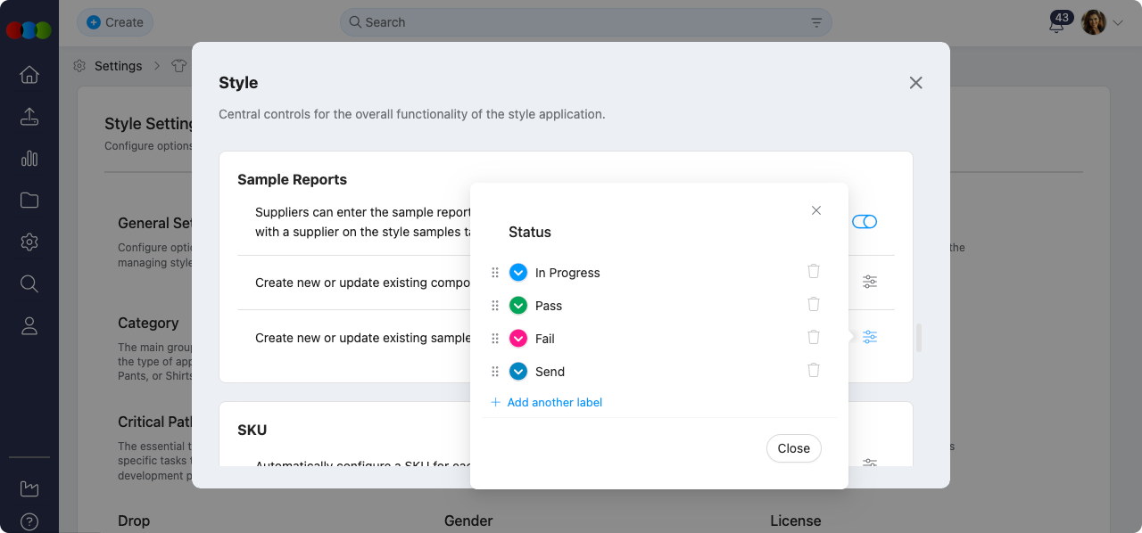Open the Home page from the sidebar

click(29, 75)
